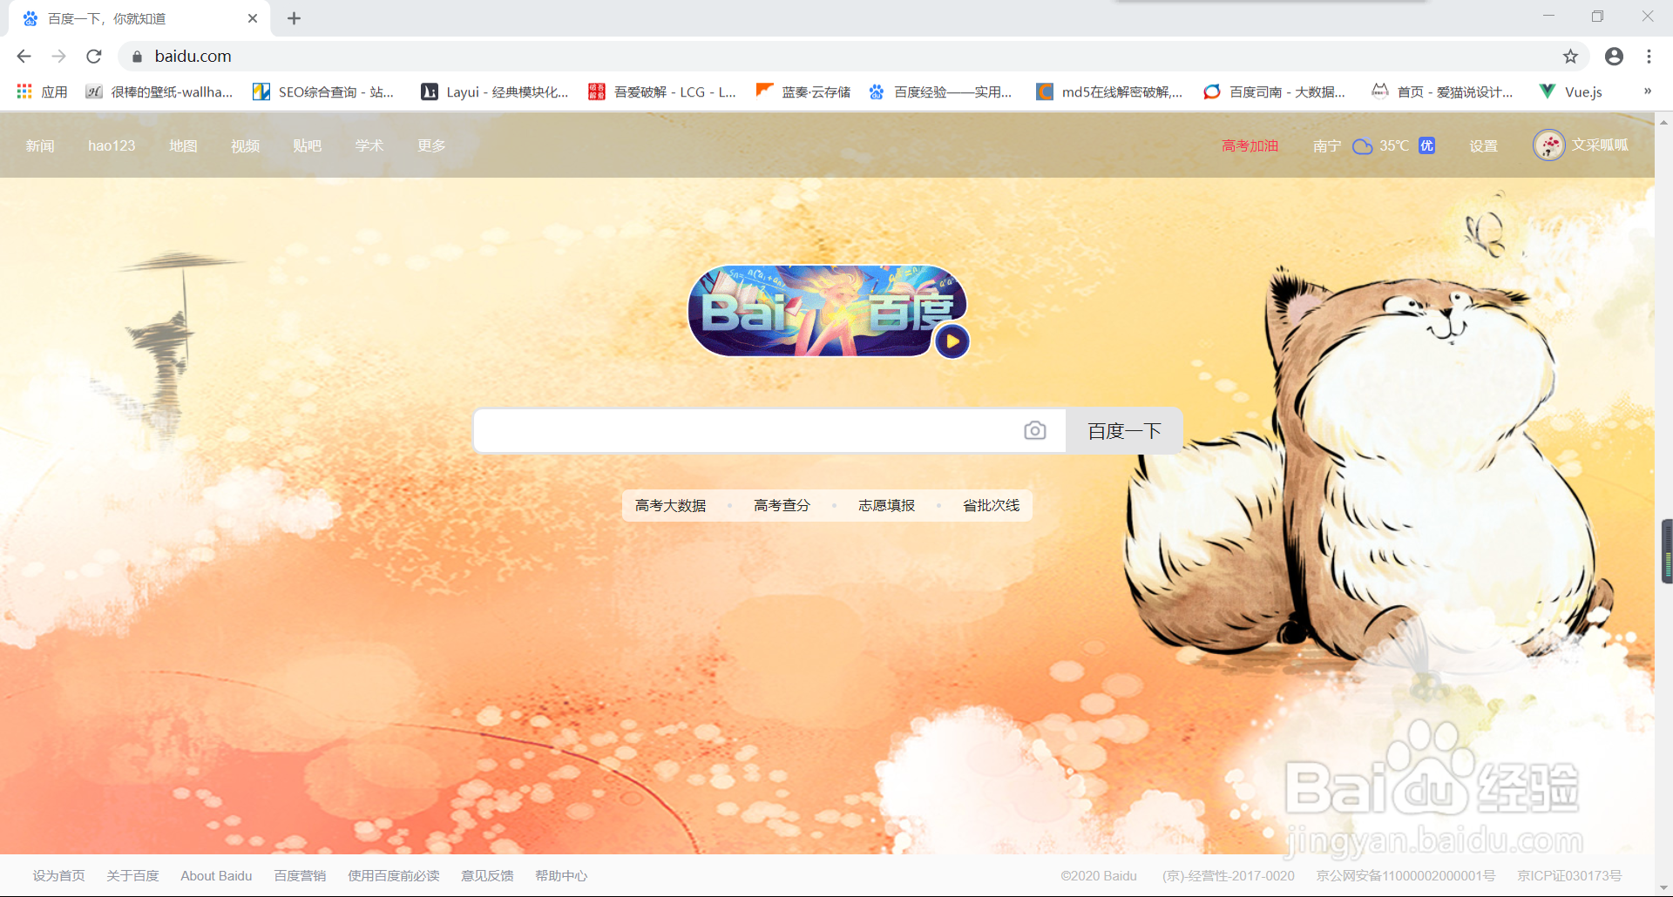This screenshot has height=897, width=1673.
Task: Click 百度营销 footer link
Action: click(x=300, y=875)
